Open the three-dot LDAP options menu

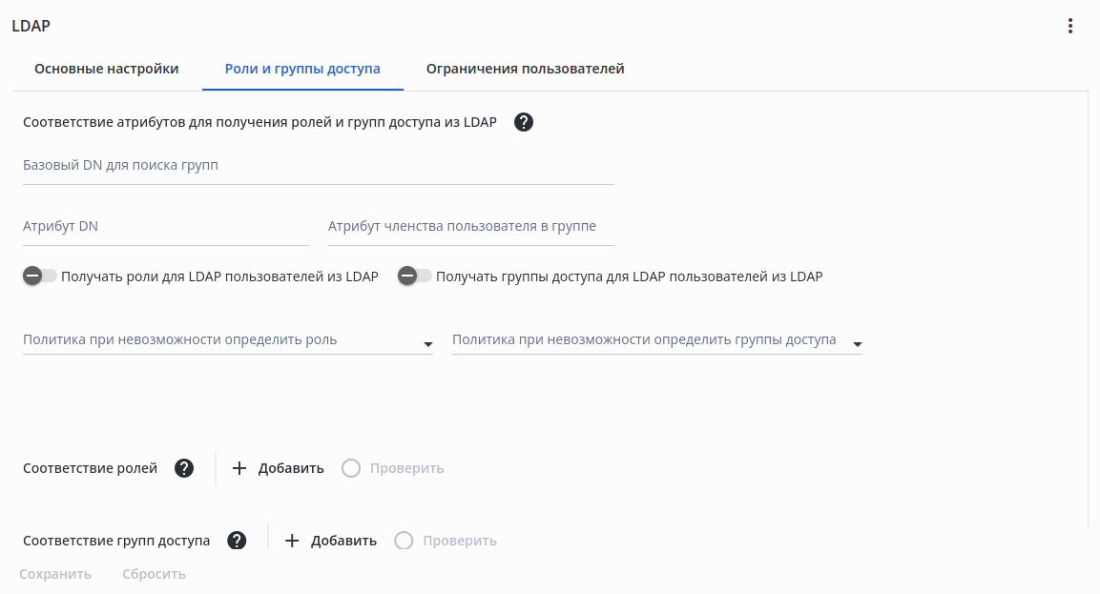pos(1070,27)
